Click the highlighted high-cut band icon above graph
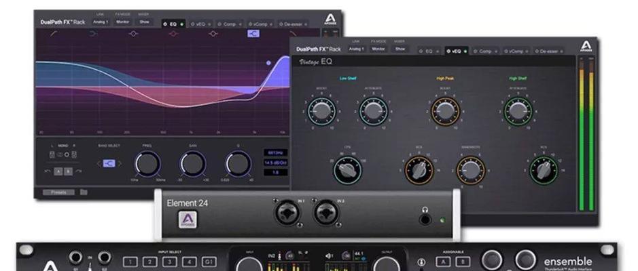This screenshot has width=638, height=271. point(253,34)
